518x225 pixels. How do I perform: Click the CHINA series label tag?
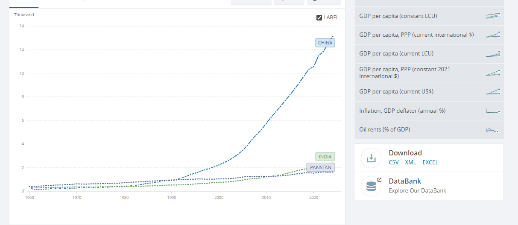point(325,43)
